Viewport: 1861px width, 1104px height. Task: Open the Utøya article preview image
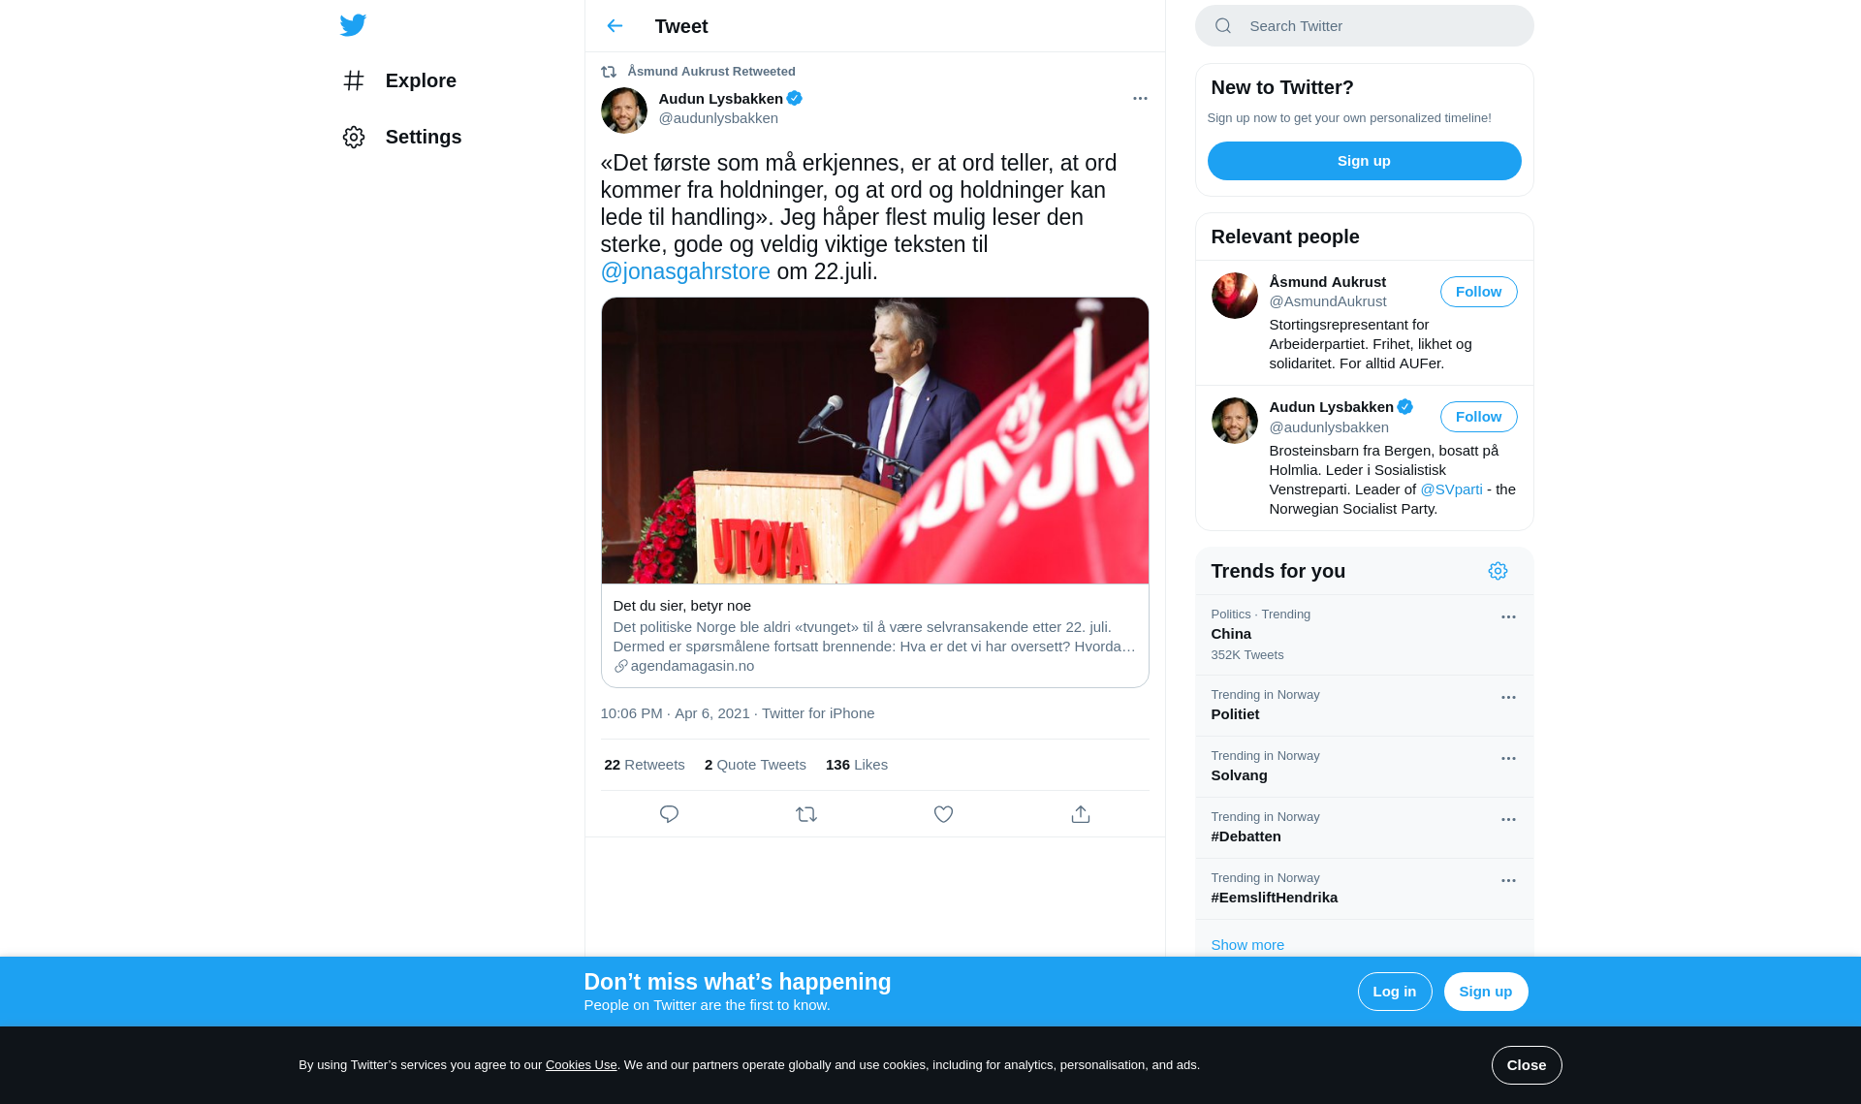tap(874, 441)
